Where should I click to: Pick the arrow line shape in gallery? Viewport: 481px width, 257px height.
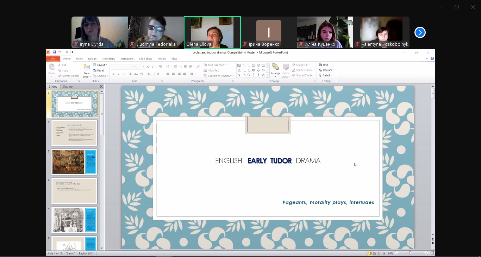click(x=249, y=65)
